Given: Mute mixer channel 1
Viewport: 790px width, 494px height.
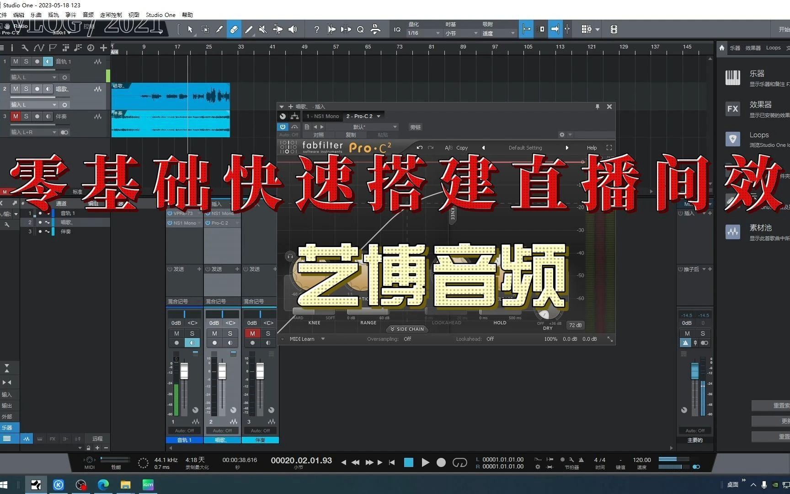Looking at the screenshot, I should point(176,333).
